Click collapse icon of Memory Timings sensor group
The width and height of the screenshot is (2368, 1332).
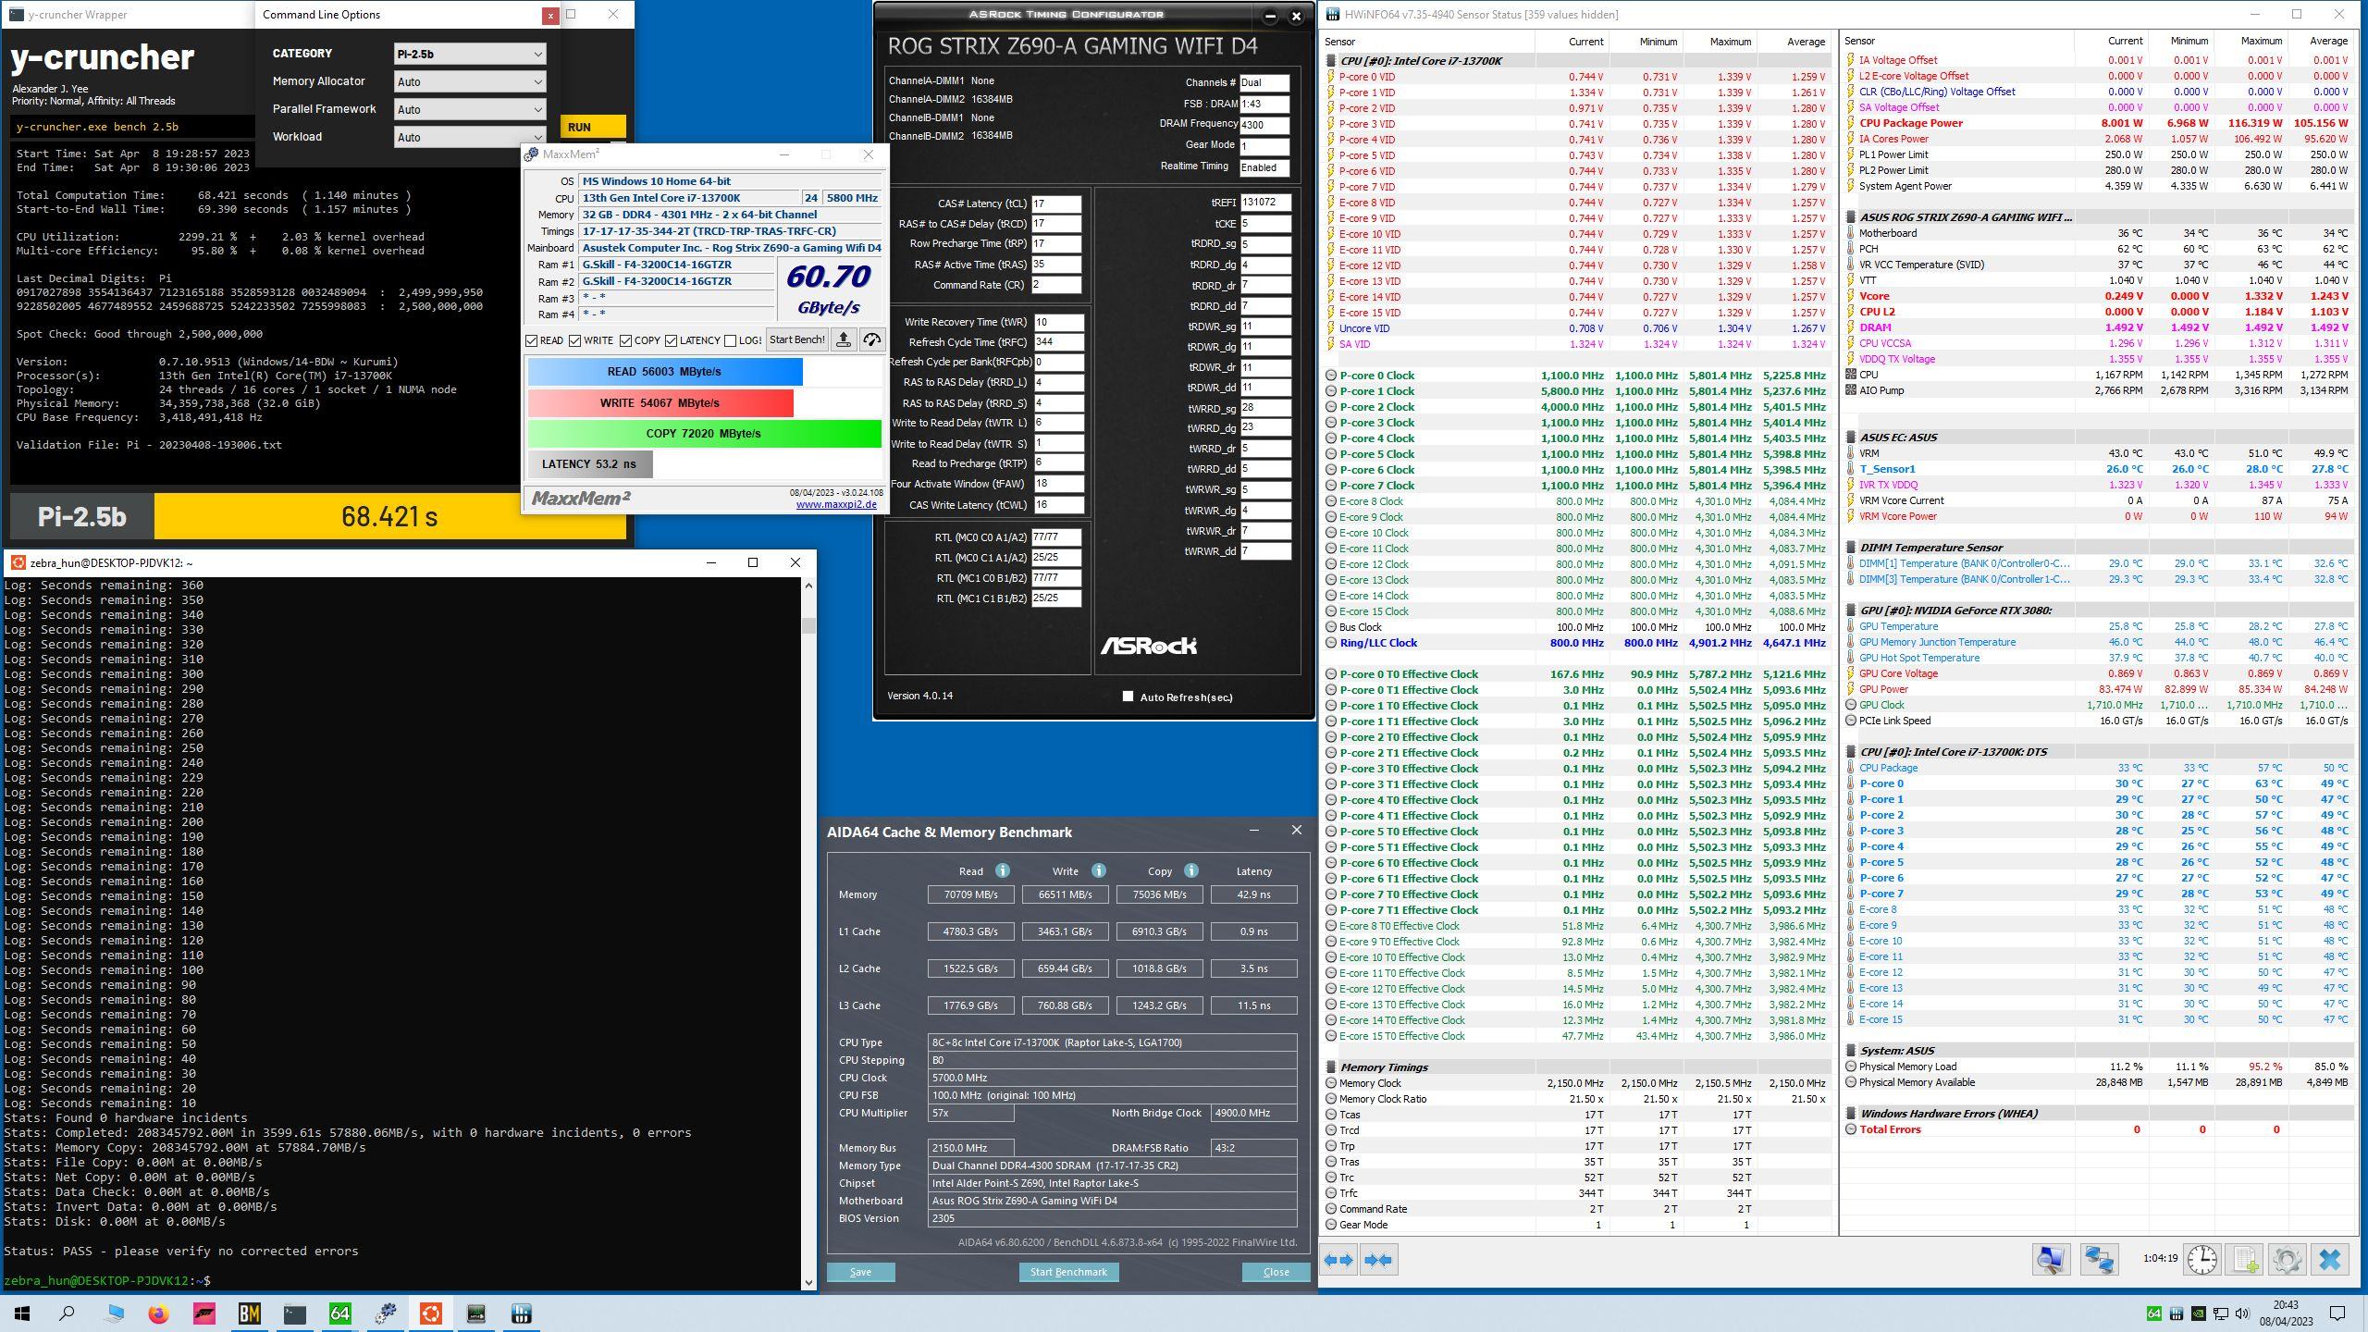point(1331,1067)
